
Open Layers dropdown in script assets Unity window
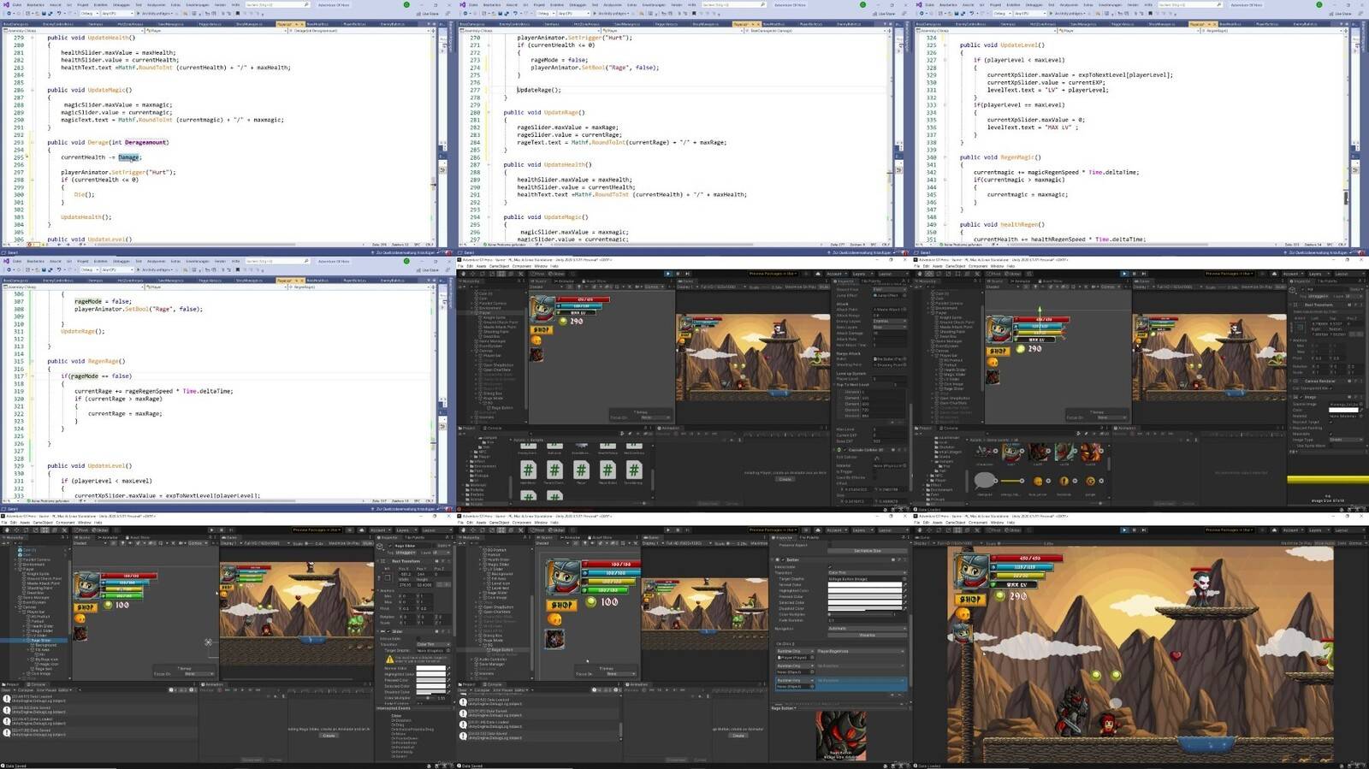863,274
